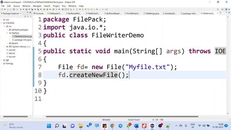This screenshot has height=130, width=231.
Task: Click the Debug (bug) toolbar icon
Action: pos(21,9)
